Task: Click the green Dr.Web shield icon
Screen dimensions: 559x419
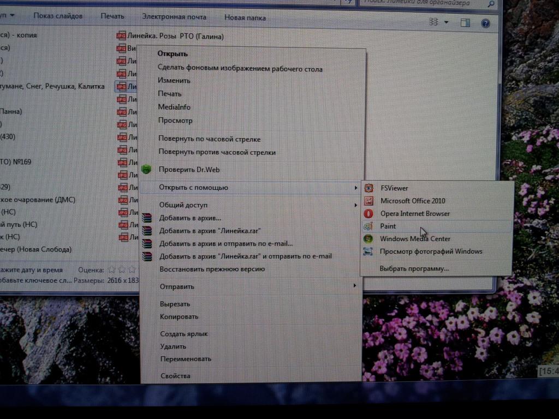Action: click(146, 169)
